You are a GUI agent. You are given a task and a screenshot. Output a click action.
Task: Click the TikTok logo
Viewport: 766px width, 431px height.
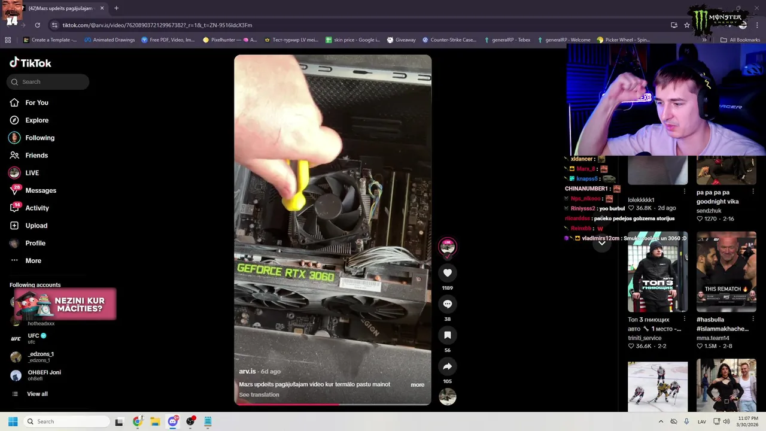[x=31, y=63]
